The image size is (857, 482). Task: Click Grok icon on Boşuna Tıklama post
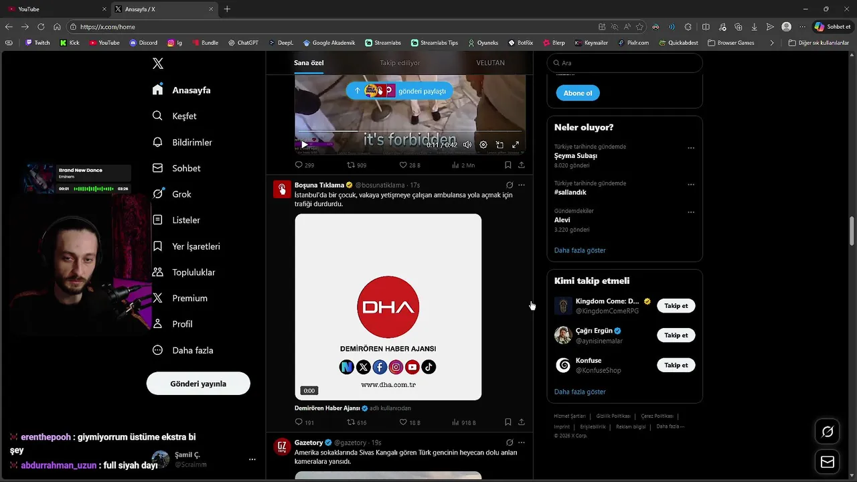pyautogui.click(x=510, y=185)
